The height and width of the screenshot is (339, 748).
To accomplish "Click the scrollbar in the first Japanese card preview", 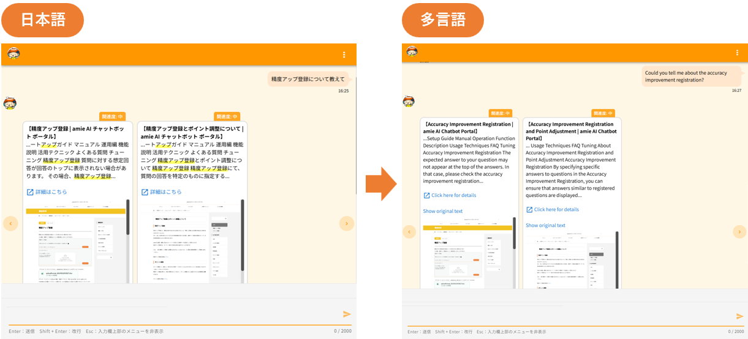I will tap(128, 217).
